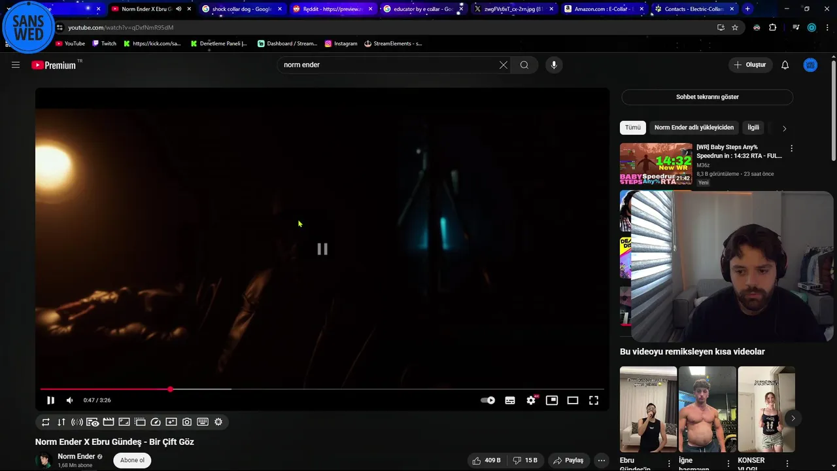Open Norm Ender channel name link
Image resolution: width=837 pixels, height=471 pixels.
(x=77, y=457)
